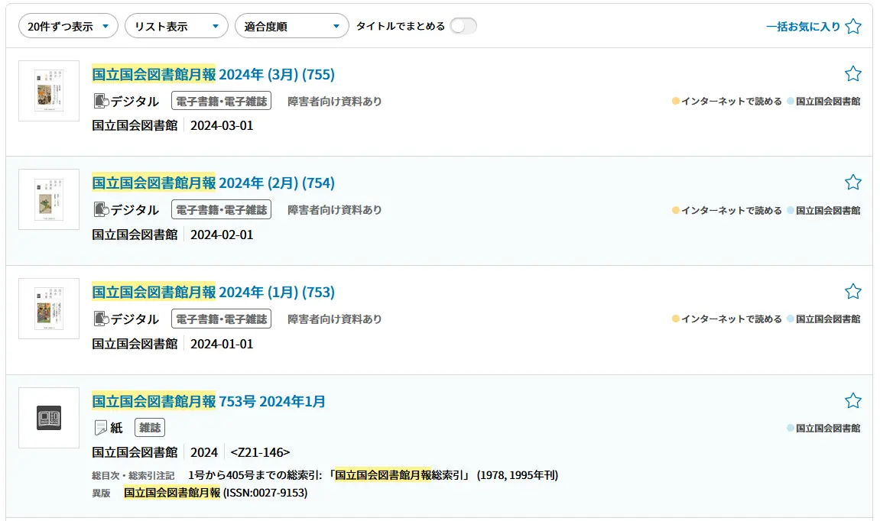This screenshot has height=521, width=880.
Task: Favorite the 2024年 (1月) (753) issue star
Action: point(853,292)
